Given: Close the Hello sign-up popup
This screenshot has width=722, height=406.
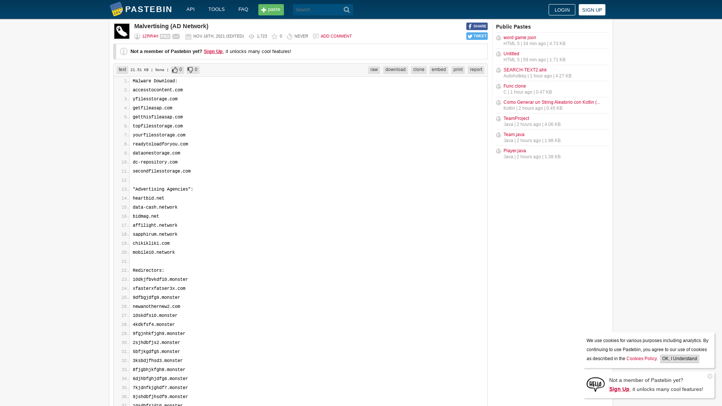Looking at the screenshot, I should click(710, 376).
